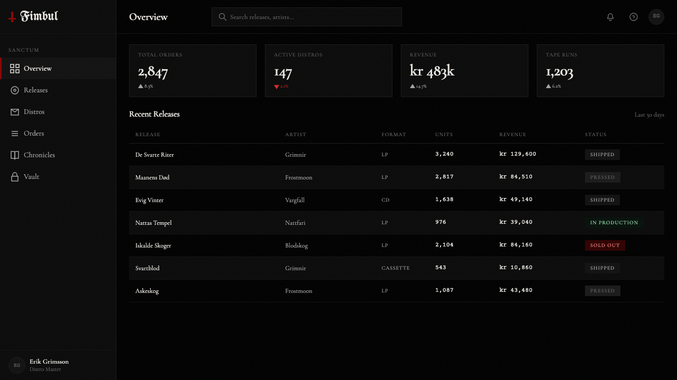Click the Fimbul inverted cross logo icon

(12, 17)
